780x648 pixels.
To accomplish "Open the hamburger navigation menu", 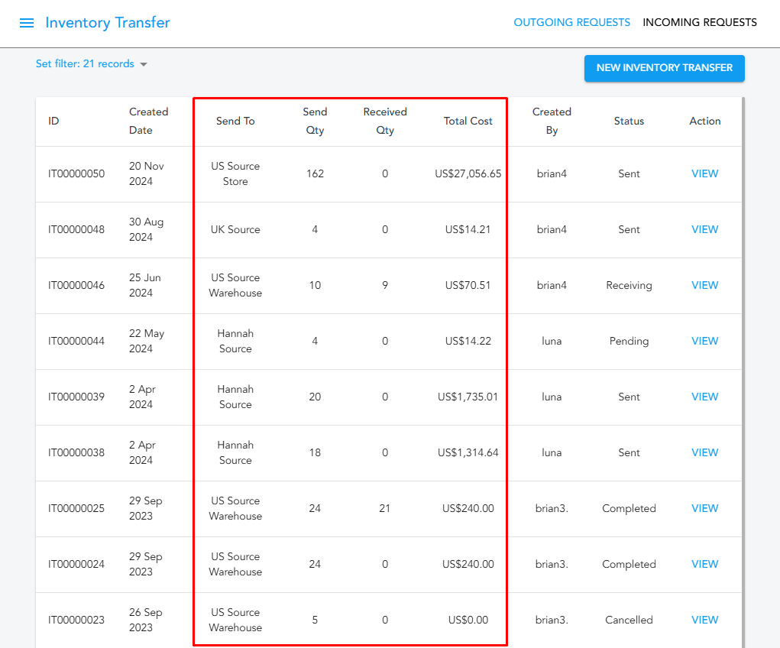I will point(27,23).
